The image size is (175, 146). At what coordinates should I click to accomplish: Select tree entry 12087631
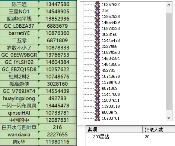[111, 100]
